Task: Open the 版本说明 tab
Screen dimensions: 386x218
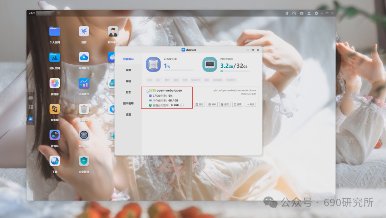Action: pyautogui.click(x=128, y=103)
